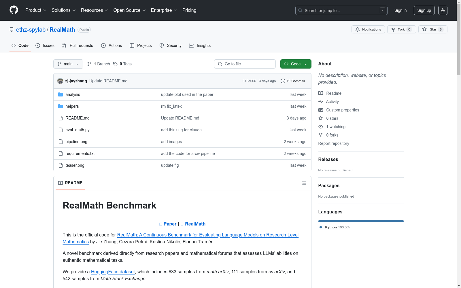
Task: Open the Pricing page link
Action: [x=189, y=10]
